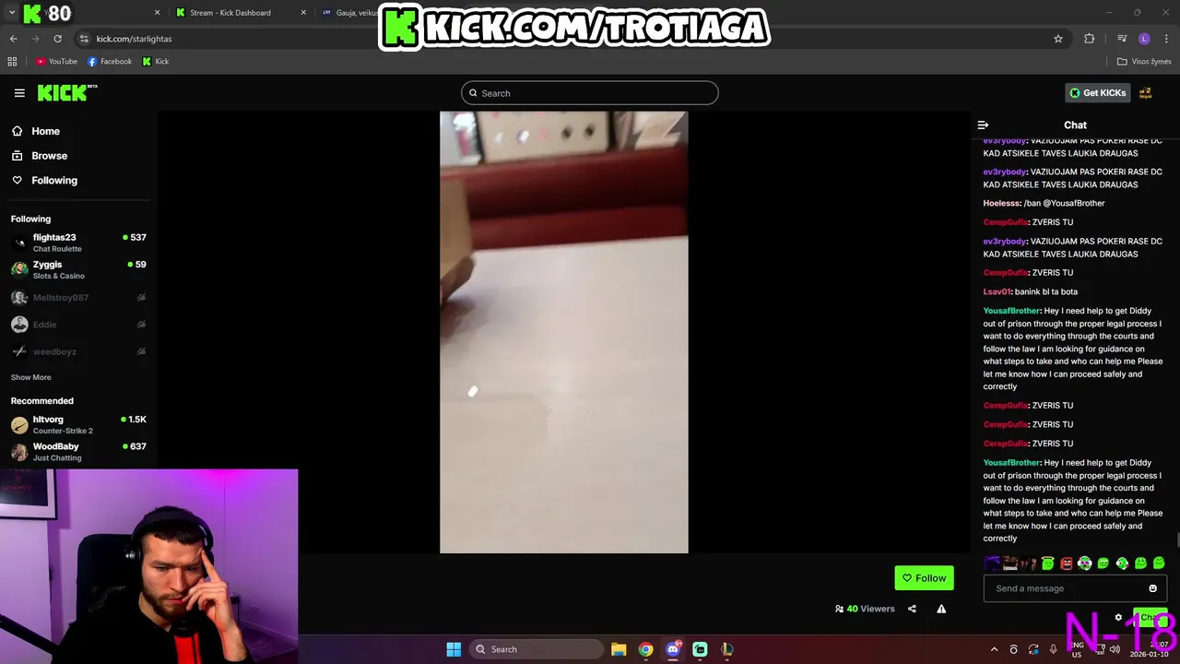Click the green KICK logo

click(66, 92)
